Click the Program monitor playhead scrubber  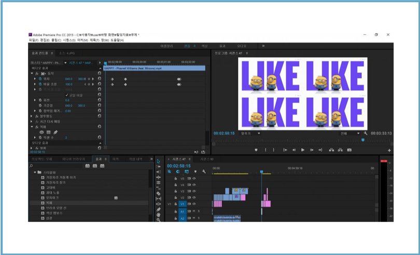click(x=363, y=140)
